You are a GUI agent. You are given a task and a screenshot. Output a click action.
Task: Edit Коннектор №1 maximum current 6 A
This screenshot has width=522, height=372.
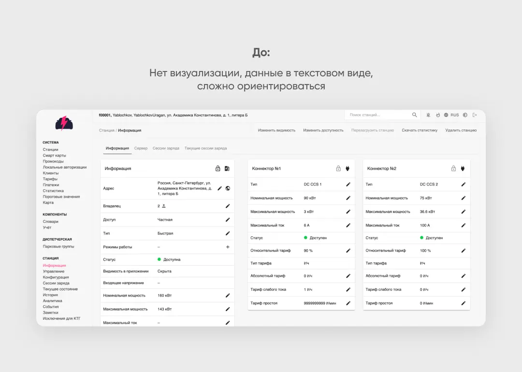[x=348, y=225]
